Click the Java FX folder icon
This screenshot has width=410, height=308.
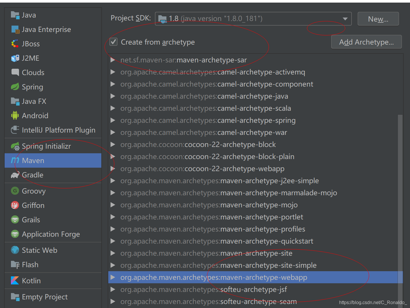pos(15,101)
